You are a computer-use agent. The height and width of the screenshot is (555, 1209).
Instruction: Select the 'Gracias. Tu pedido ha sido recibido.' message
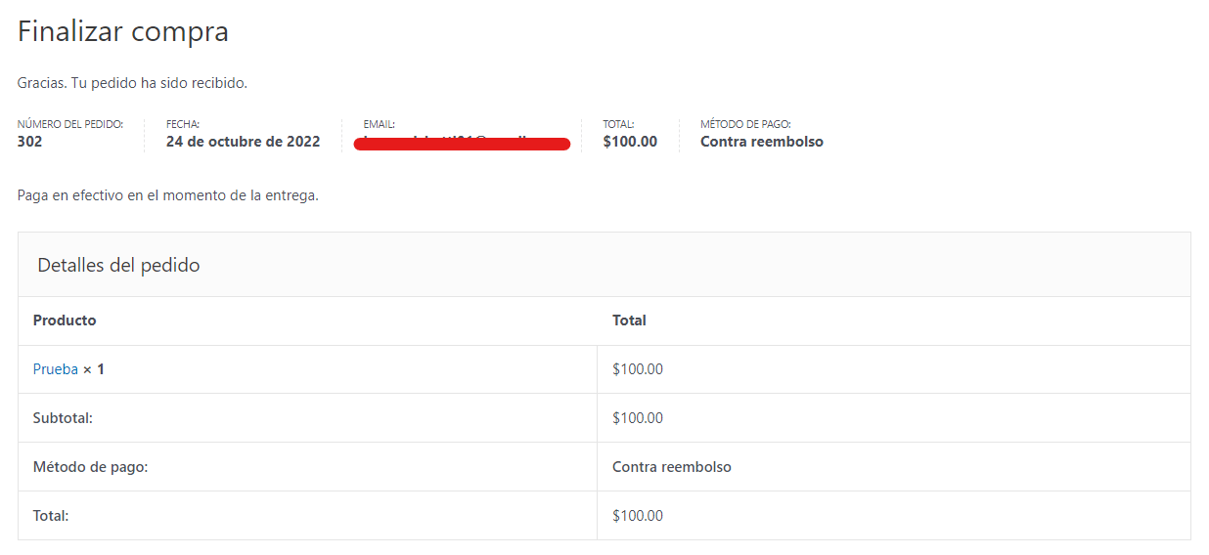click(132, 83)
